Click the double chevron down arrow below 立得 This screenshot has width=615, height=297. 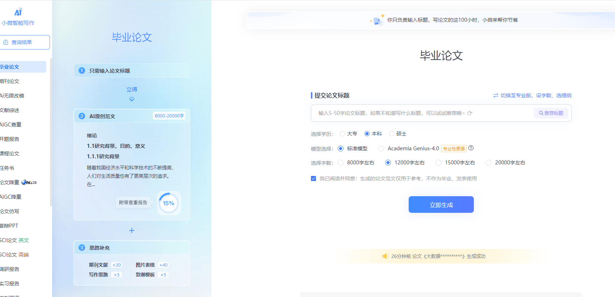tap(132, 99)
